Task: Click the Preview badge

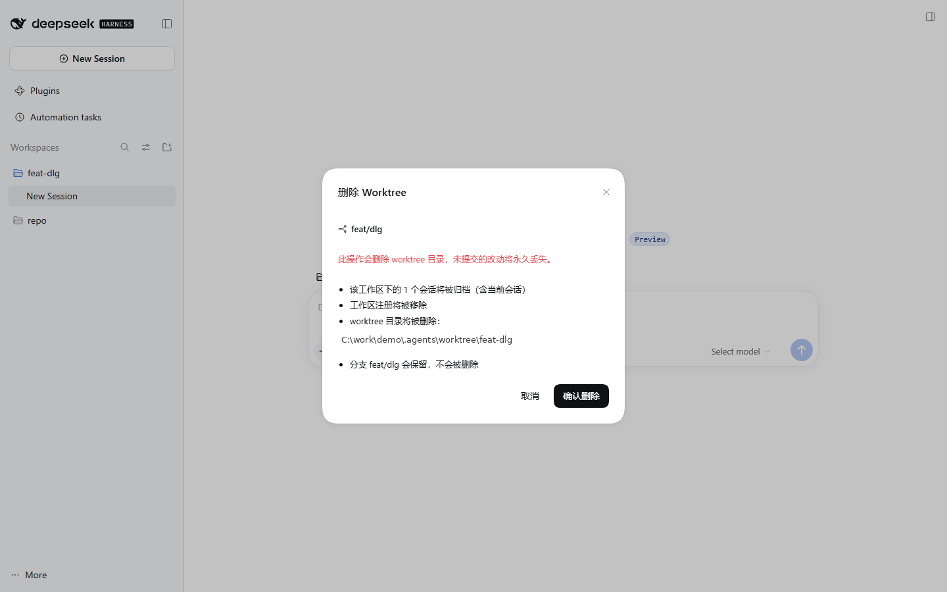Action: (x=650, y=239)
